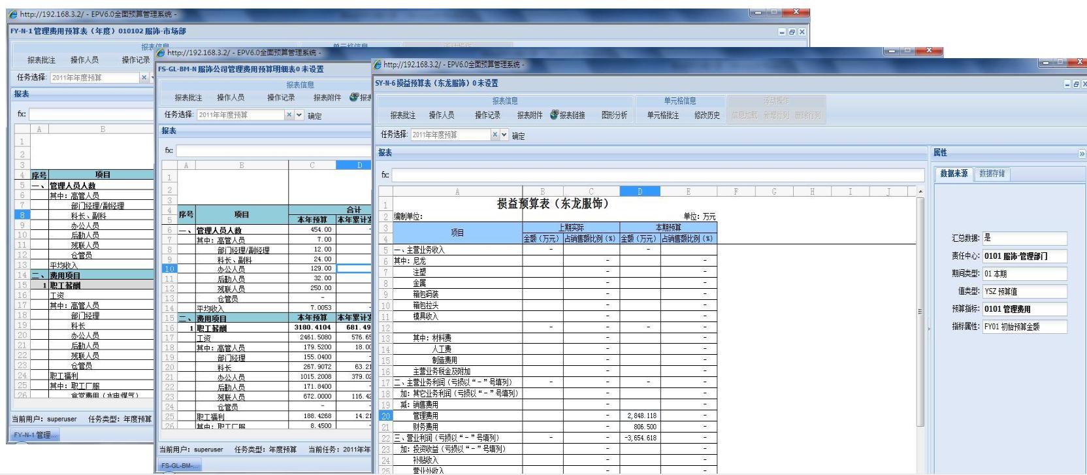
Task: Click the 2011年年度预算 combo box, front window
Action: tap(451, 135)
